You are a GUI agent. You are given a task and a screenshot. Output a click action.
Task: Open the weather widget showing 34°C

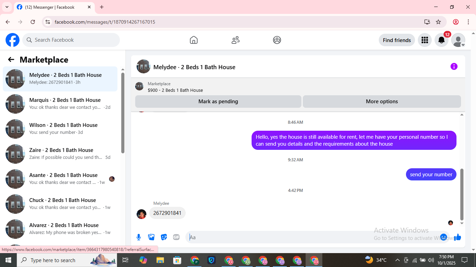pyautogui.click(x=376, y=260)
